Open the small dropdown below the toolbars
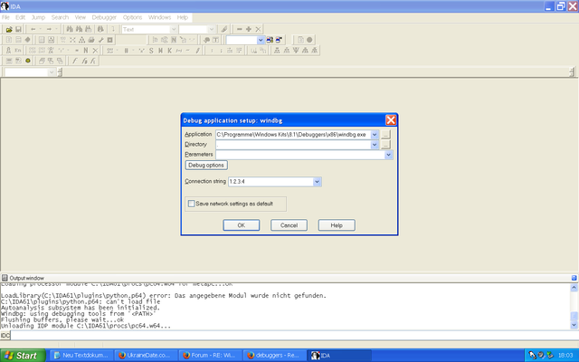 pos(52,72)
